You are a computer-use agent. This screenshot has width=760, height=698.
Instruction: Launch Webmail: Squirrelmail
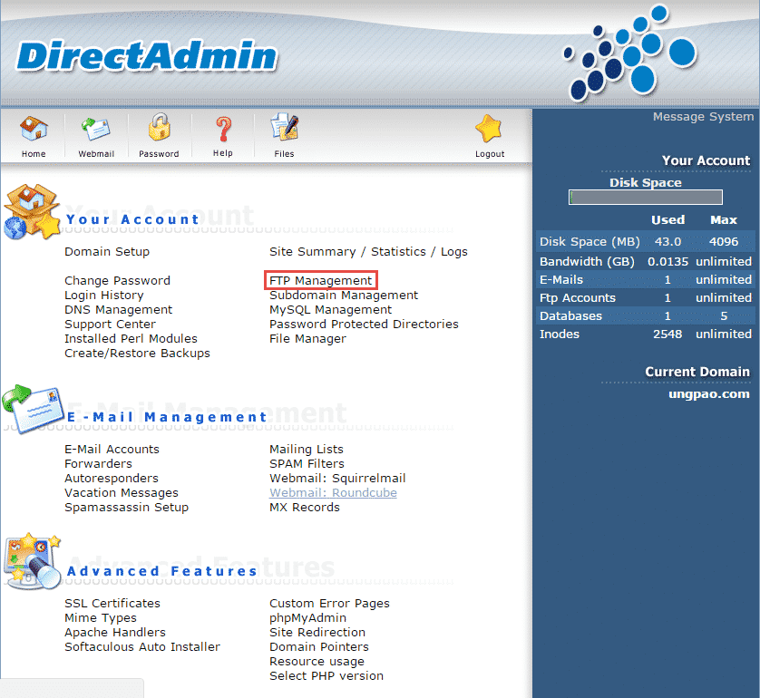337,479
